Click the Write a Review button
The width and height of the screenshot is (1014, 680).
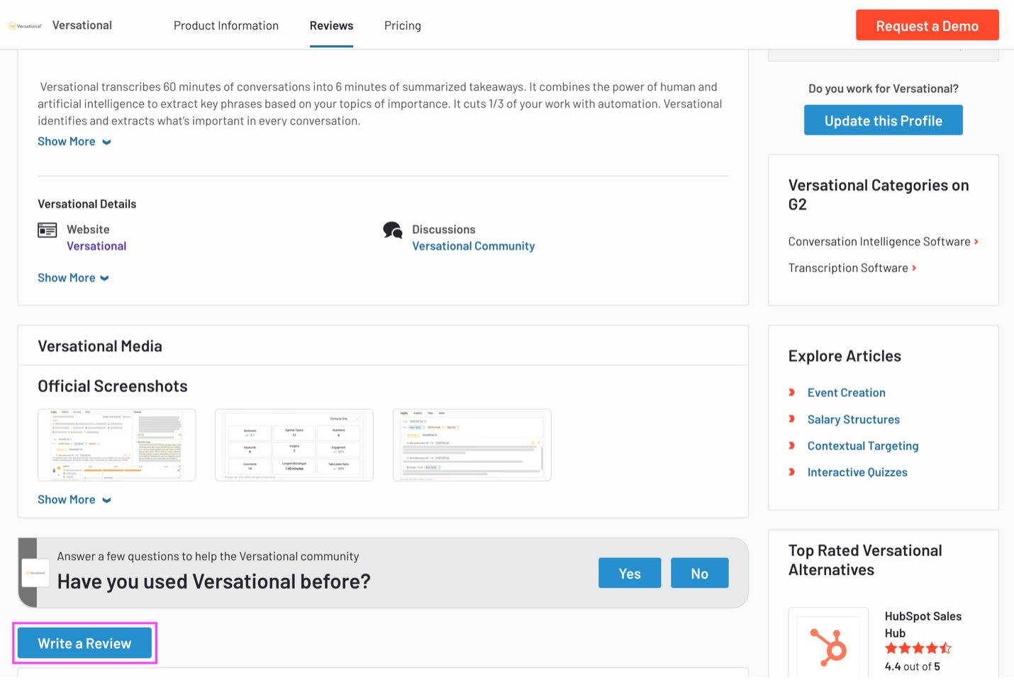[x=84, y=643]
